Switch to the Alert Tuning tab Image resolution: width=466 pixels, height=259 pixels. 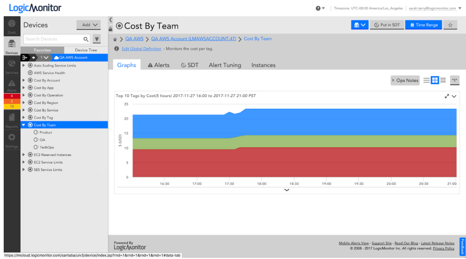point(225,65)
